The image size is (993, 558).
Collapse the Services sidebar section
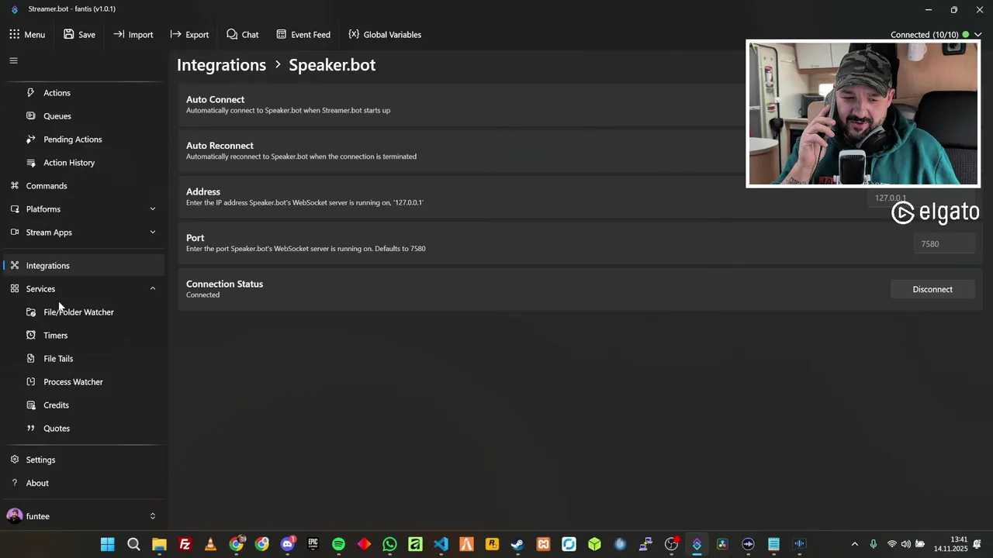click(152, 289)
